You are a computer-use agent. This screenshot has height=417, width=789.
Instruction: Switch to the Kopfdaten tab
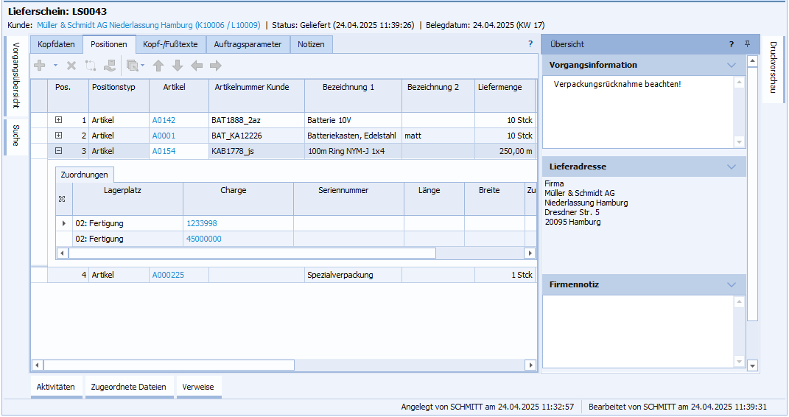(57, 44)
